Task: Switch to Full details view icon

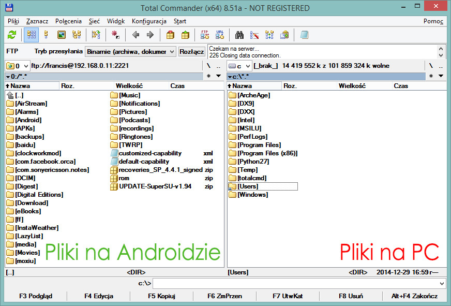Action: tap(46, 35)
